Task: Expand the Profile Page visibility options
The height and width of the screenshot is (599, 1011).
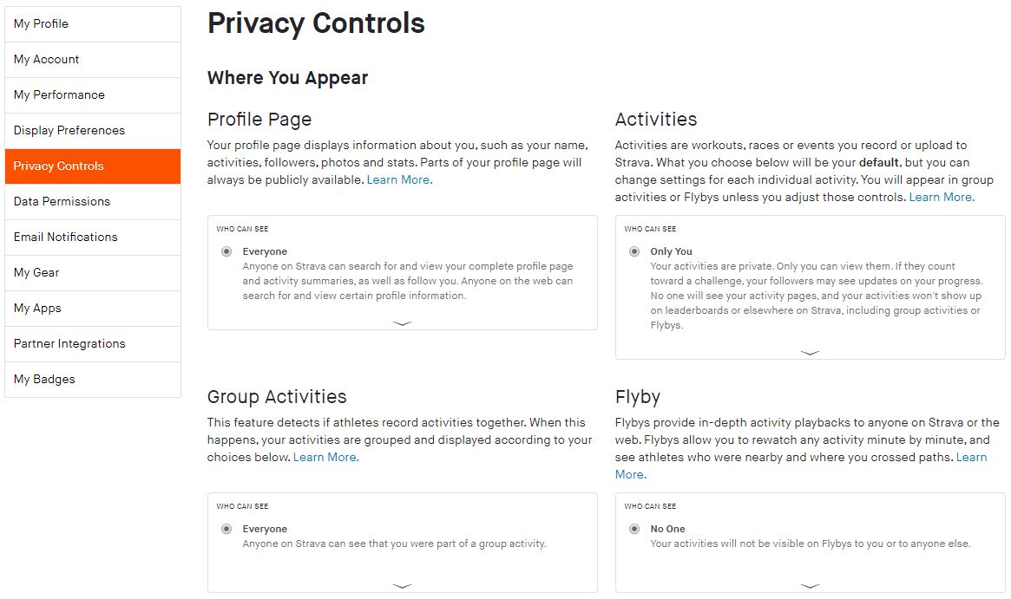Action: (x=402, y=322)
